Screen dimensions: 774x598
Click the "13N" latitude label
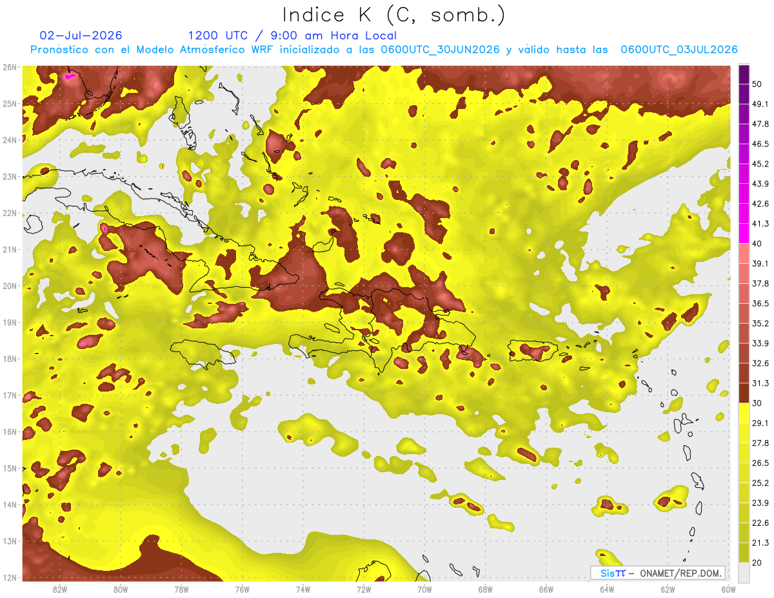(10, 541)
